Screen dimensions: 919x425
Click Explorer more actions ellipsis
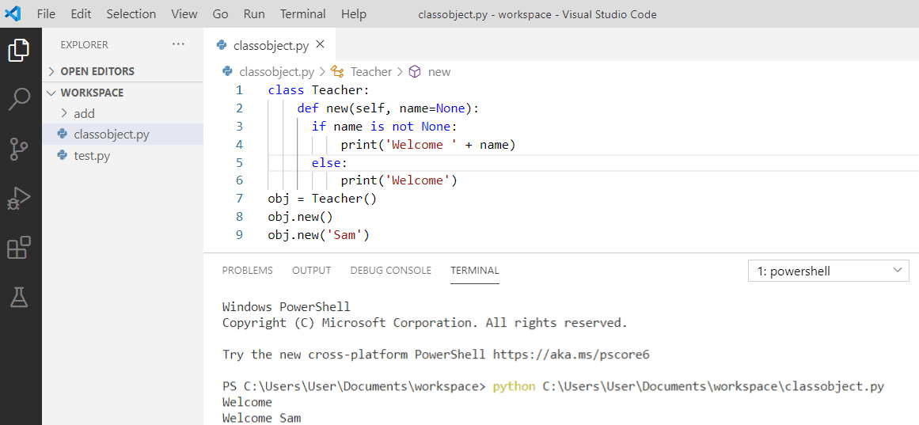(177, 44)
